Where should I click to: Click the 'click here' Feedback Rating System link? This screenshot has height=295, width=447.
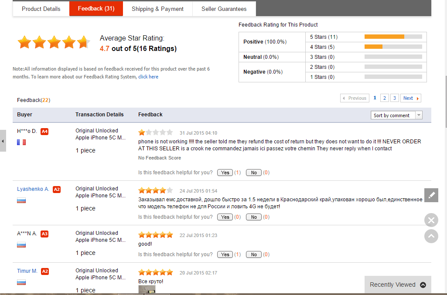tap(148, 77)
